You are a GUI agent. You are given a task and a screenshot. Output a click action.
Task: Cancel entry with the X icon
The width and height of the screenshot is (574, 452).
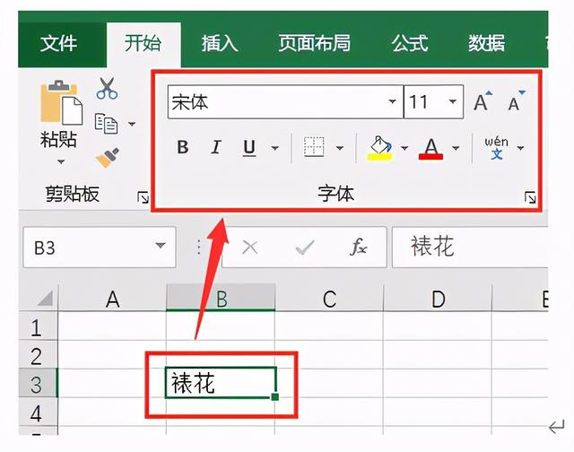(250, 248)
